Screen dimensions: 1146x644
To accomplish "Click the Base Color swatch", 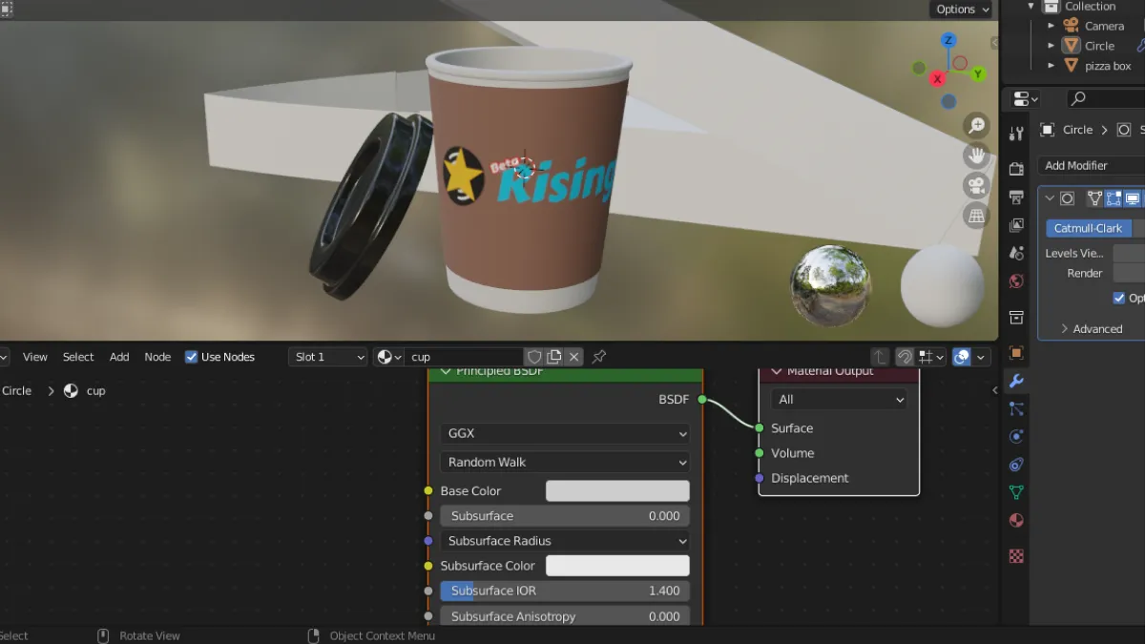I will tap(617, 490).
